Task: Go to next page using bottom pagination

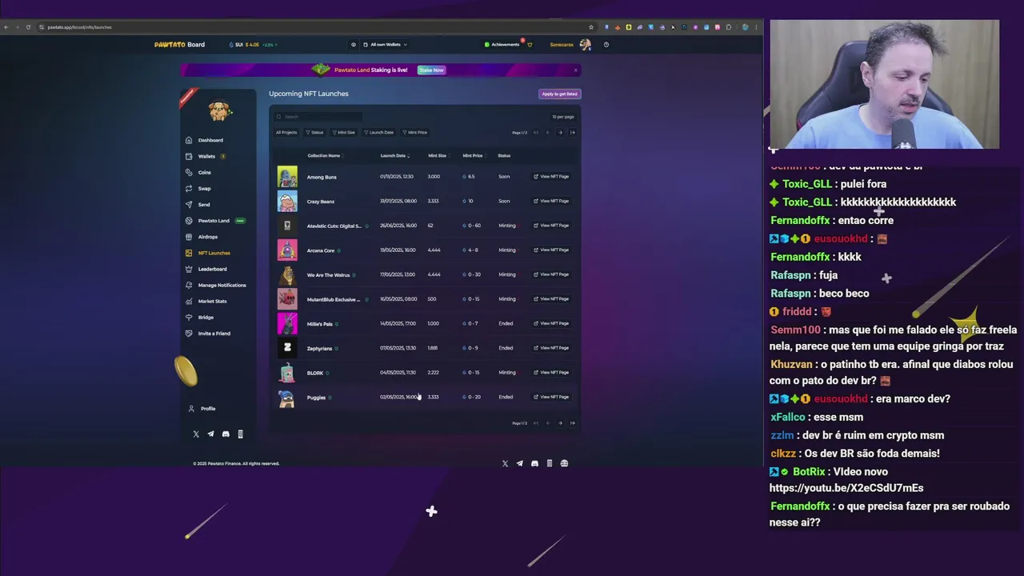Action: (x=560, y=423)
